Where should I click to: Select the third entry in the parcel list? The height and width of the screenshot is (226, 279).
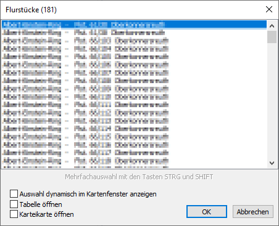point(134,41)
